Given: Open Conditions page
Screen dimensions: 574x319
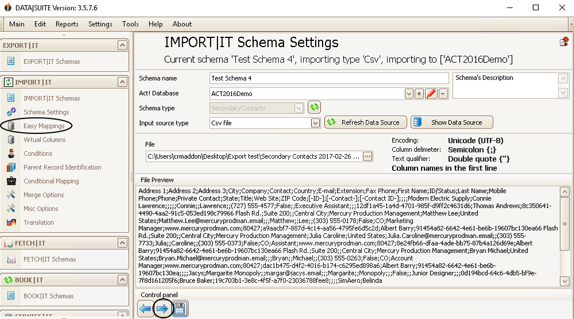Looking at the screenshot, I should (x=38, y=153).
